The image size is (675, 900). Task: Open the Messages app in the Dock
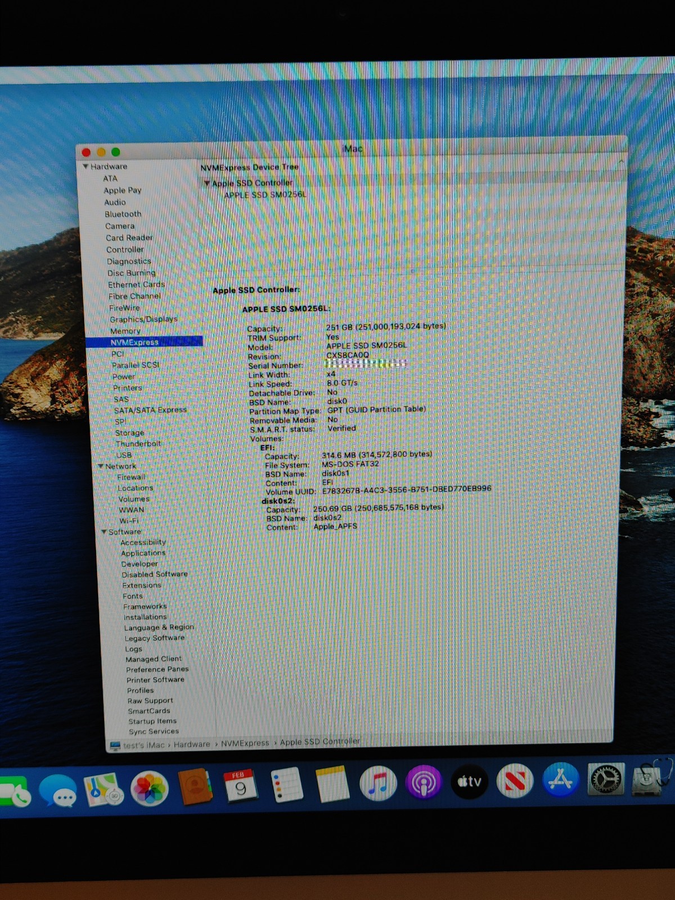coord(58,790)
